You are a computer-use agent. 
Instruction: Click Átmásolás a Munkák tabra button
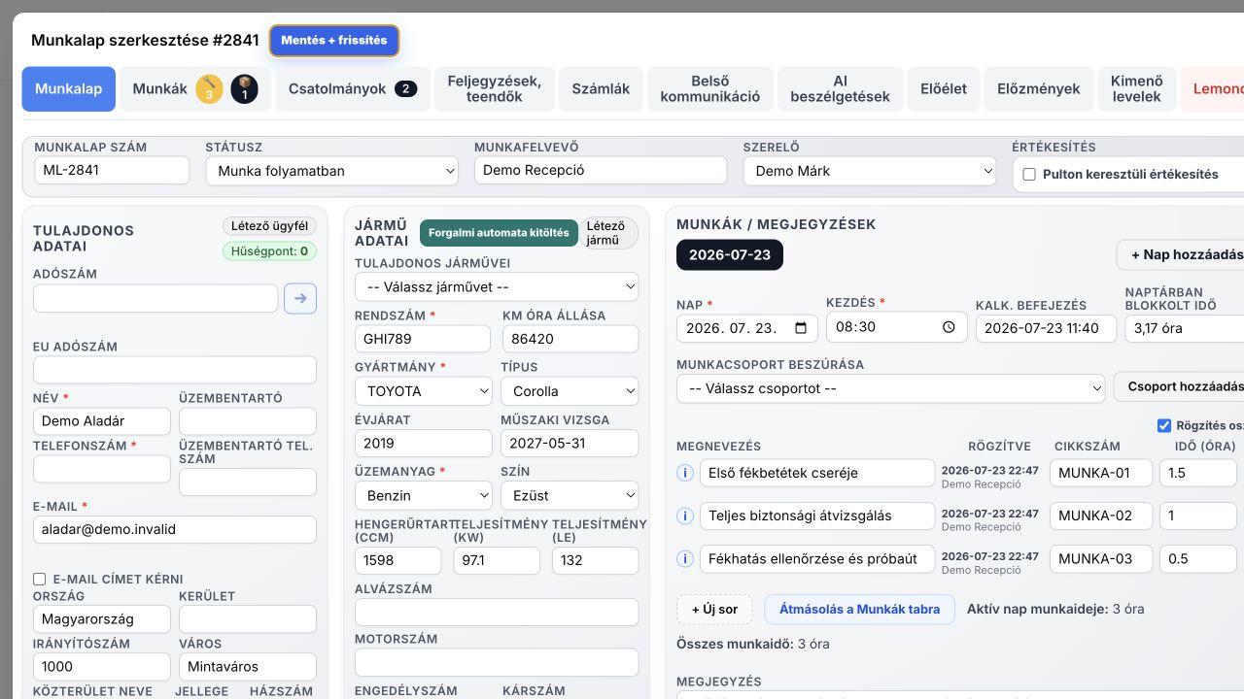pos(860,610)
